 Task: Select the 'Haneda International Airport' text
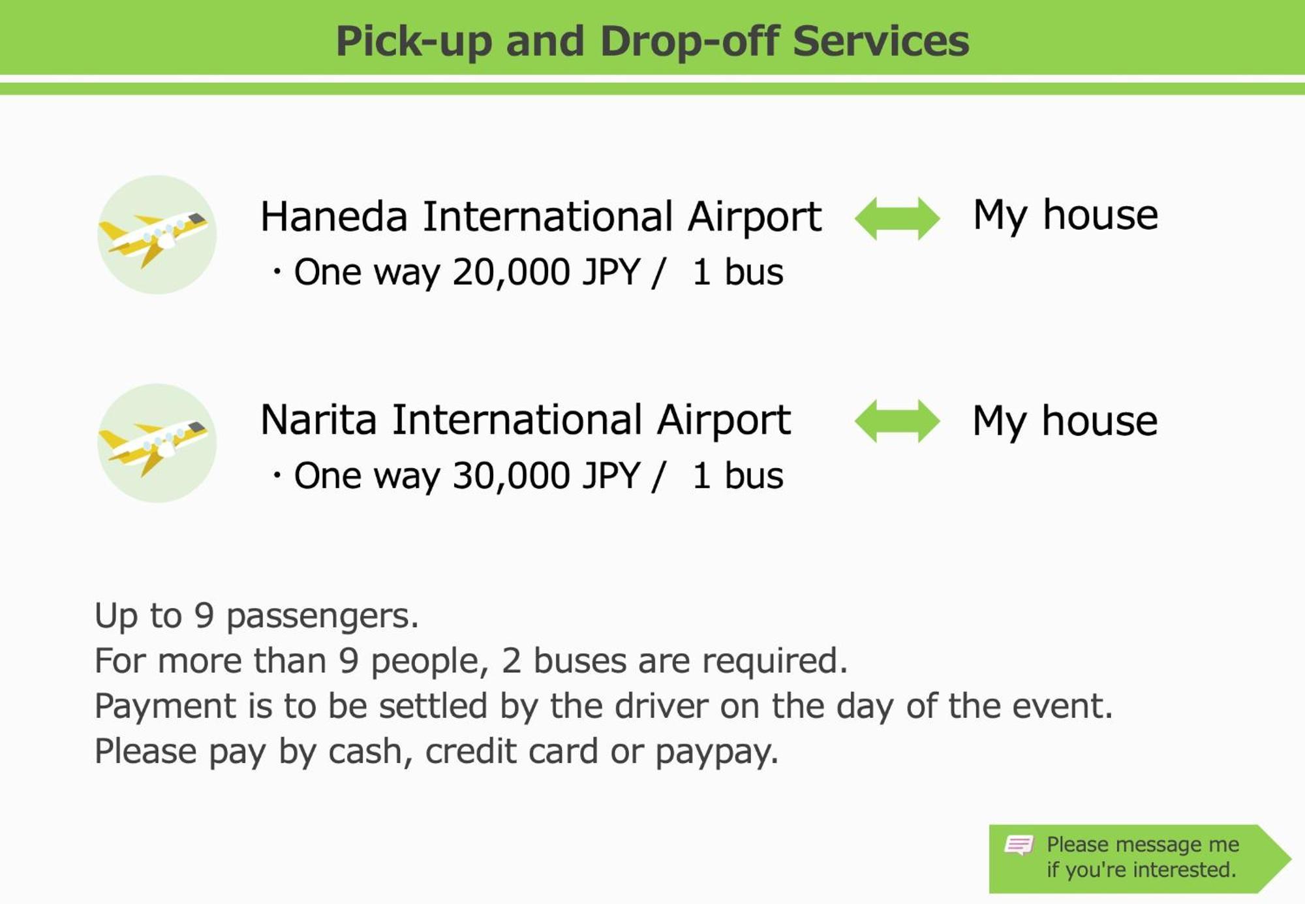coord(541,217)
